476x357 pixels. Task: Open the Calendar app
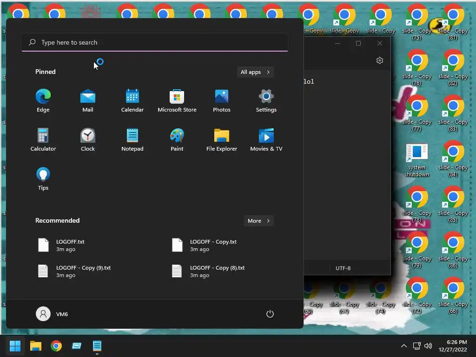pyautogui.click(x=132, y=100)
